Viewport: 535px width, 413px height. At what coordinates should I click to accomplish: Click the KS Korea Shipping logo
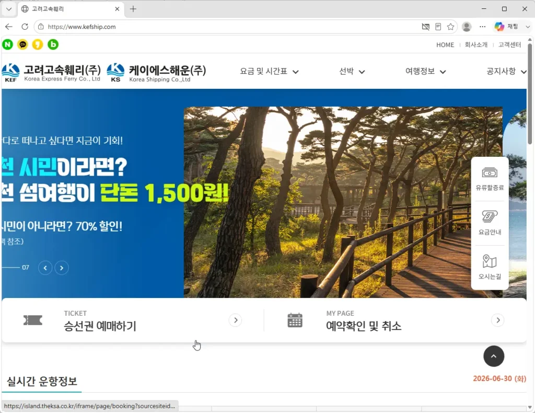156,72
